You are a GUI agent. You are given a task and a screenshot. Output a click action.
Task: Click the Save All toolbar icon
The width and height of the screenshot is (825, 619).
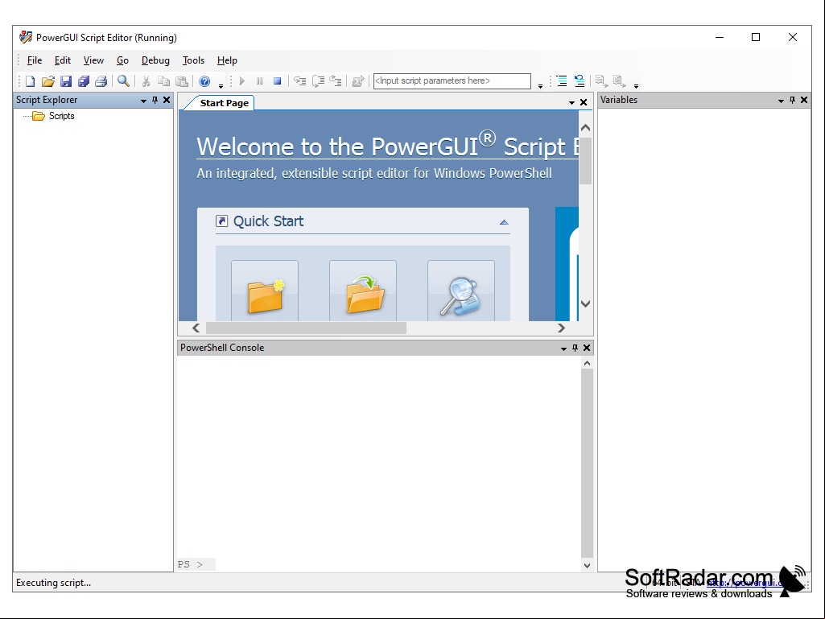click(83, 81)
